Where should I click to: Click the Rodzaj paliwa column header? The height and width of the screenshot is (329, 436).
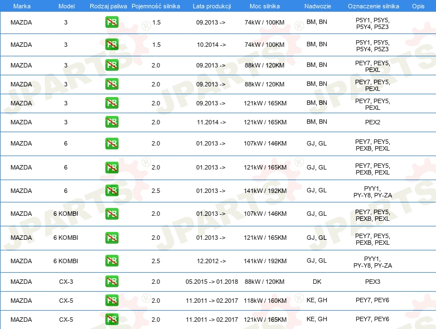point(108,6)
